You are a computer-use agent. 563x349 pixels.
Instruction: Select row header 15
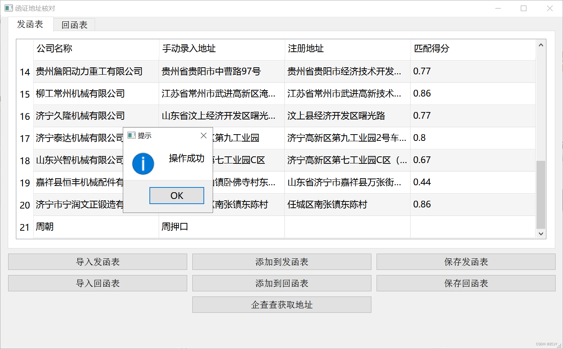tap(25, 94)
